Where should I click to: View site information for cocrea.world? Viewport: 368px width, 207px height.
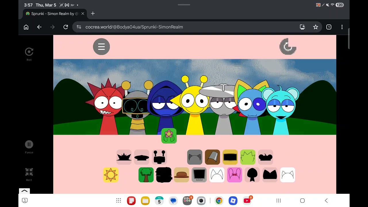[x=79, y=27]
